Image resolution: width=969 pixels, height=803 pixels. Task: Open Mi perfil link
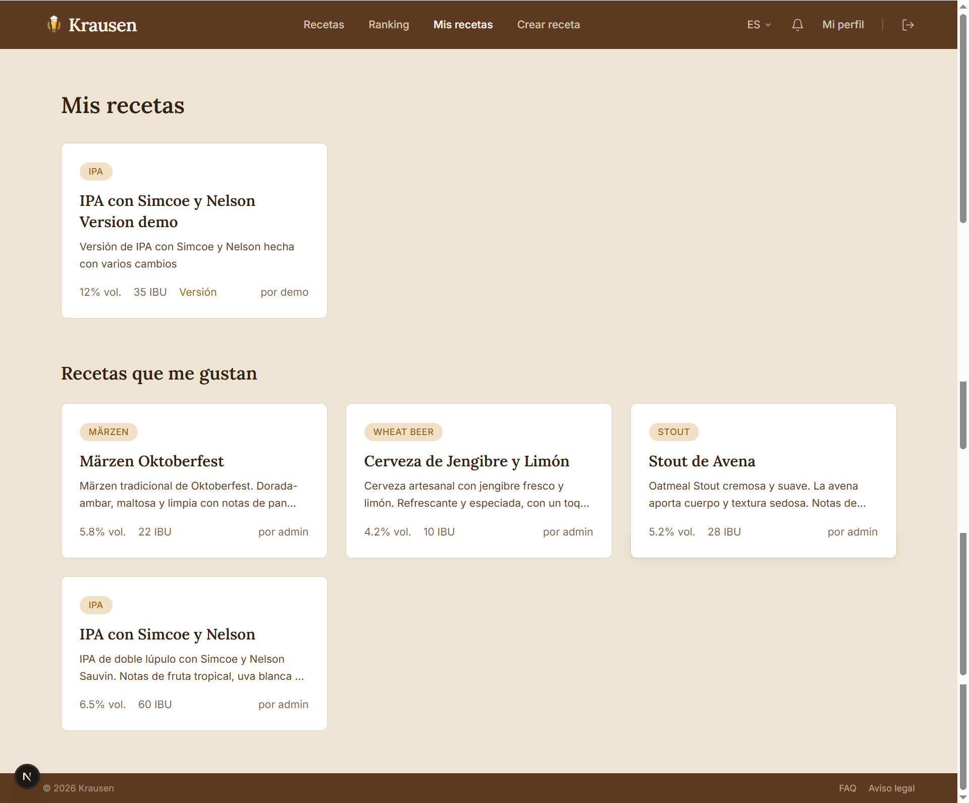point(843,25)
